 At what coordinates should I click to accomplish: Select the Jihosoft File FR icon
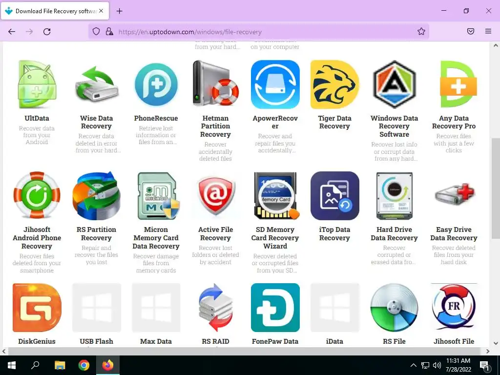[454, 308]
